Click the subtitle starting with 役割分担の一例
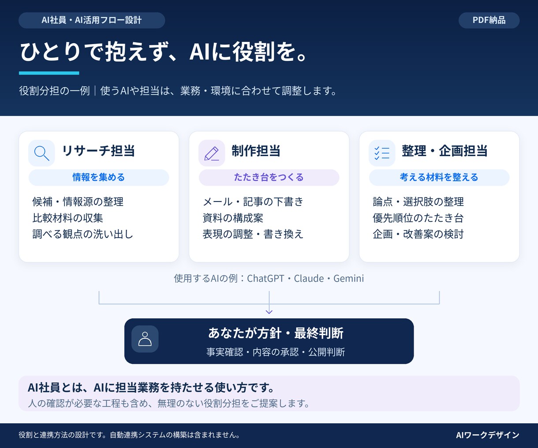The image size is (538, 448). click(178, 91)
